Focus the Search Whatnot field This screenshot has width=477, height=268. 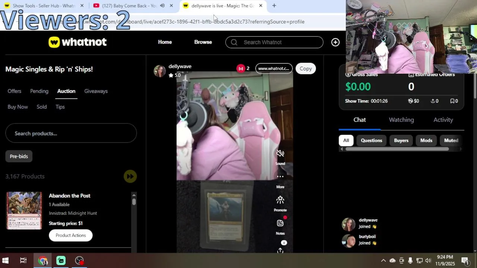pos(274,42)
